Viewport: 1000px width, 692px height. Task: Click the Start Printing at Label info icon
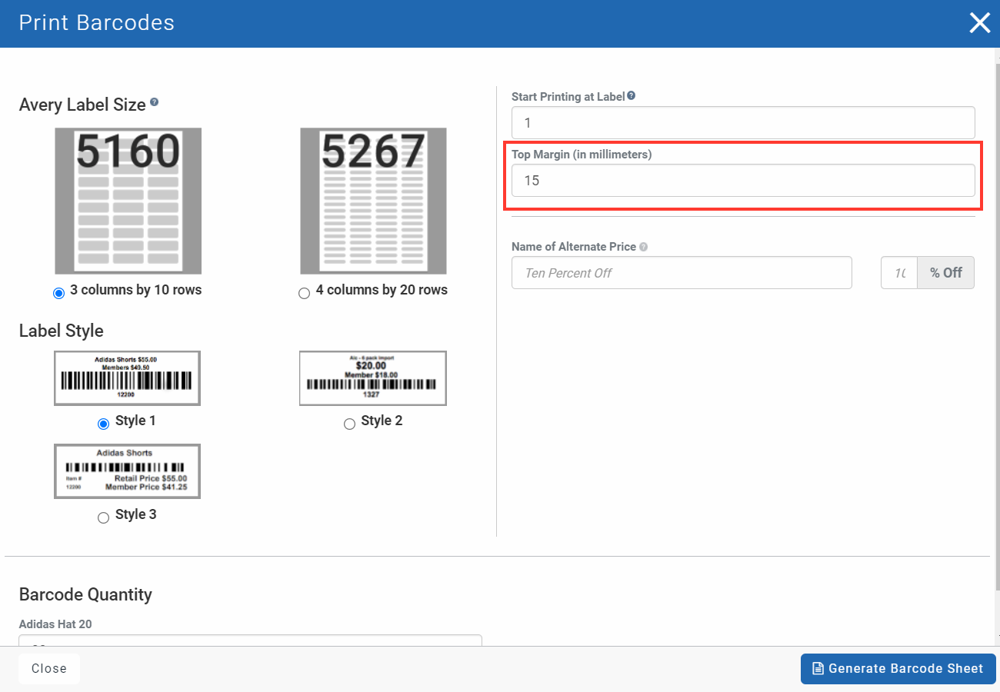tap(631, 95)
